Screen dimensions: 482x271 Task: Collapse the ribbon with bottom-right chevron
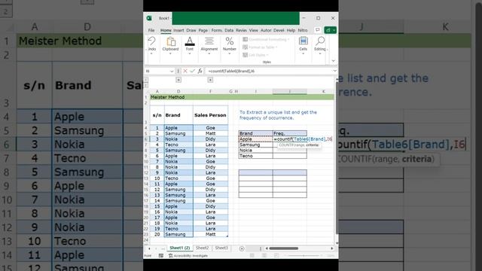tap(333, 61)
